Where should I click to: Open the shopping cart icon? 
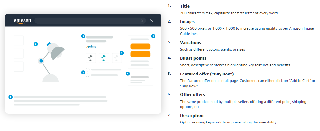click(151, 21)
